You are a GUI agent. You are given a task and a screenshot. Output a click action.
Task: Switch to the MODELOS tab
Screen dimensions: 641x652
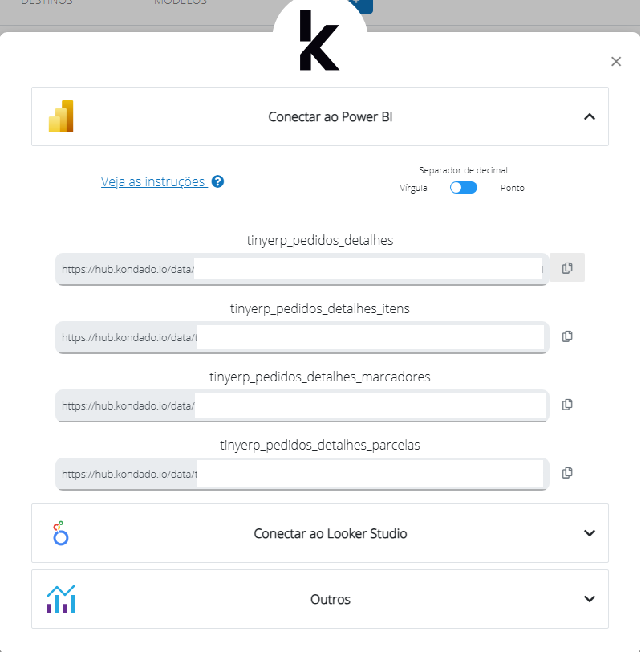181,3
